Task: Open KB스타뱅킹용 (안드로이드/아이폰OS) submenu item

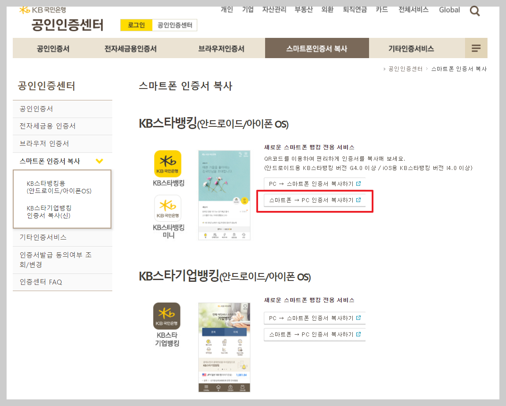Action: (x=59, y=187)
